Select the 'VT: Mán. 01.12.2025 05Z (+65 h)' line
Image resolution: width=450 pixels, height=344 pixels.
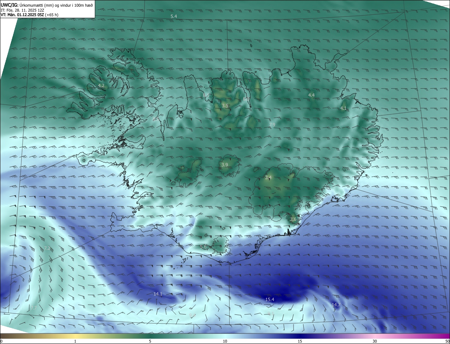(29, 15)
